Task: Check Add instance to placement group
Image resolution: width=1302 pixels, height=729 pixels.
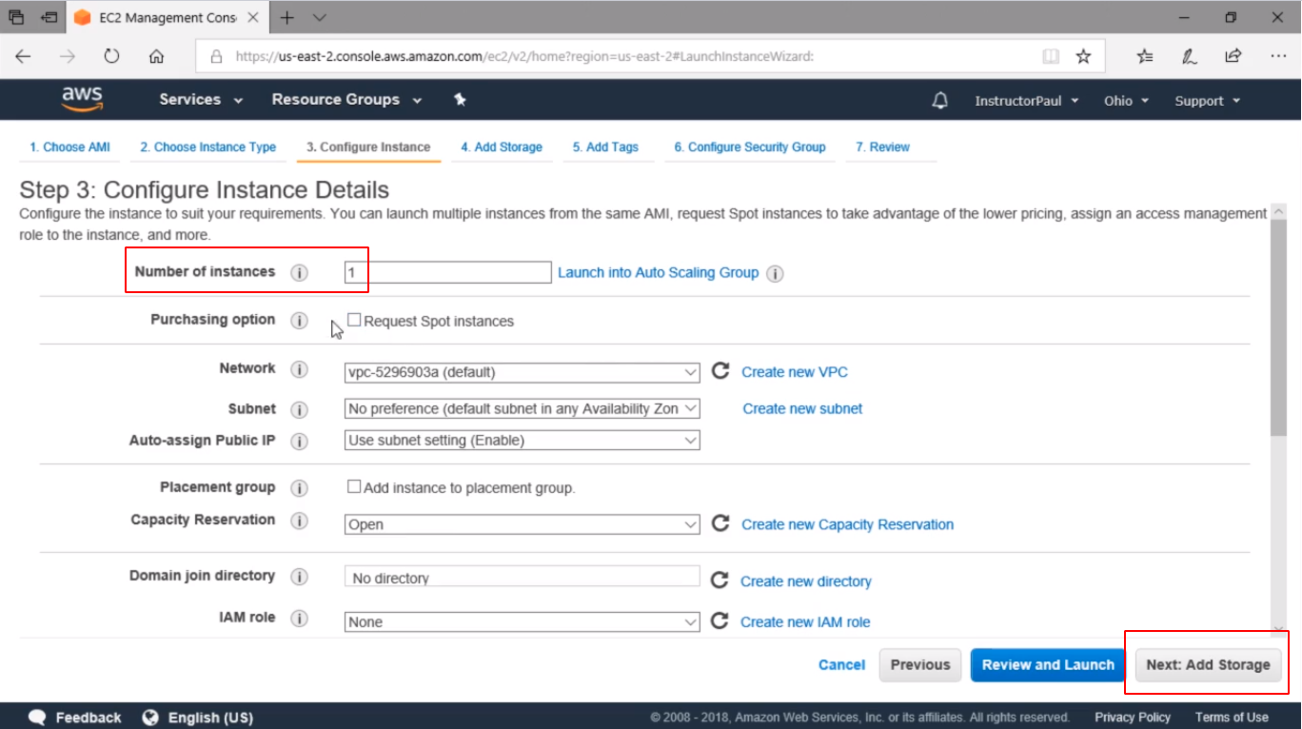Action: (x=354, y=486)
